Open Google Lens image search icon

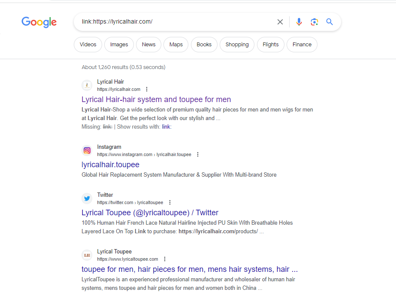coord(314,22)
